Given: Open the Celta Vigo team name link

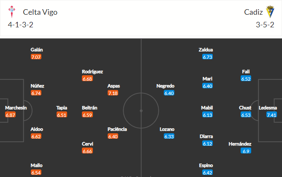Looking at the screenshot, I should pos(40,12).
